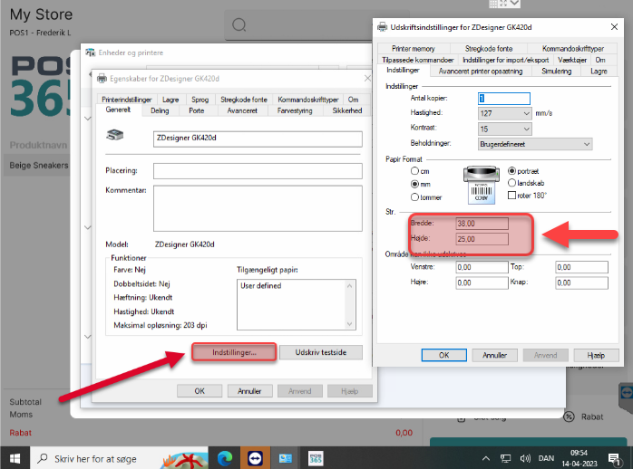The image size is (633, 469).
Task: Click the Antal kopier field
Action: pyautogui.click(x=504, y=99)
